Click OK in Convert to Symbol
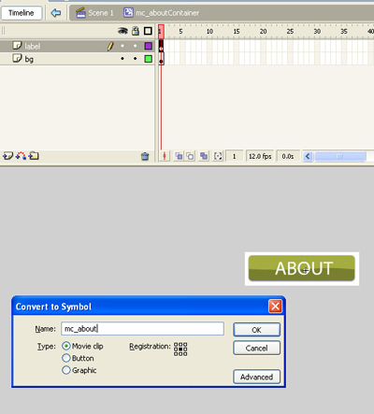 256,330
